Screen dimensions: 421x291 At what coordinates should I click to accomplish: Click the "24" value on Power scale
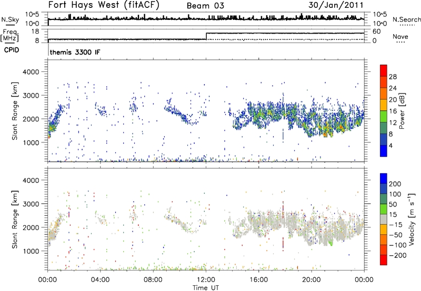point(393,88)
